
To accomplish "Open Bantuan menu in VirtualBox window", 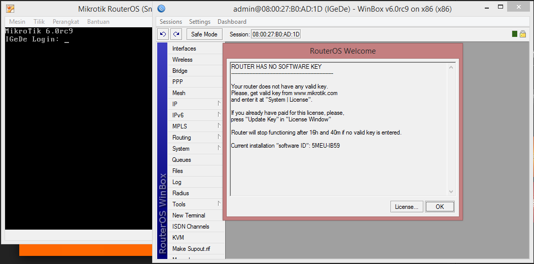I will point(98,21).
